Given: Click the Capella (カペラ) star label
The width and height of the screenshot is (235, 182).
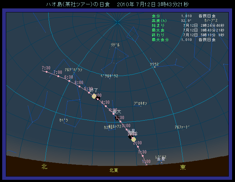Looking at the screenshot, I should (64, 120).
